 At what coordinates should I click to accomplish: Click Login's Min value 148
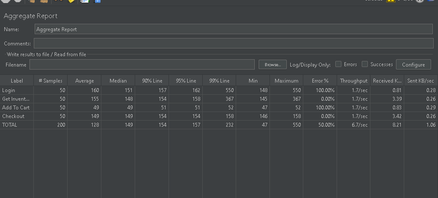pyautogui.click(x=263, y=90)
